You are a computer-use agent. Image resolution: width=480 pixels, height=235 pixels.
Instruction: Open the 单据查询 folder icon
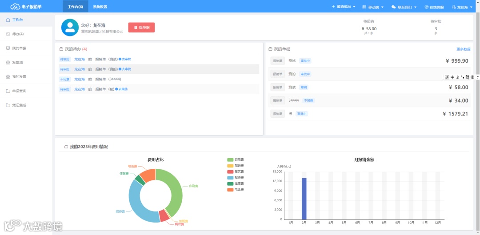pyautogui.click(x=8, y=91)
